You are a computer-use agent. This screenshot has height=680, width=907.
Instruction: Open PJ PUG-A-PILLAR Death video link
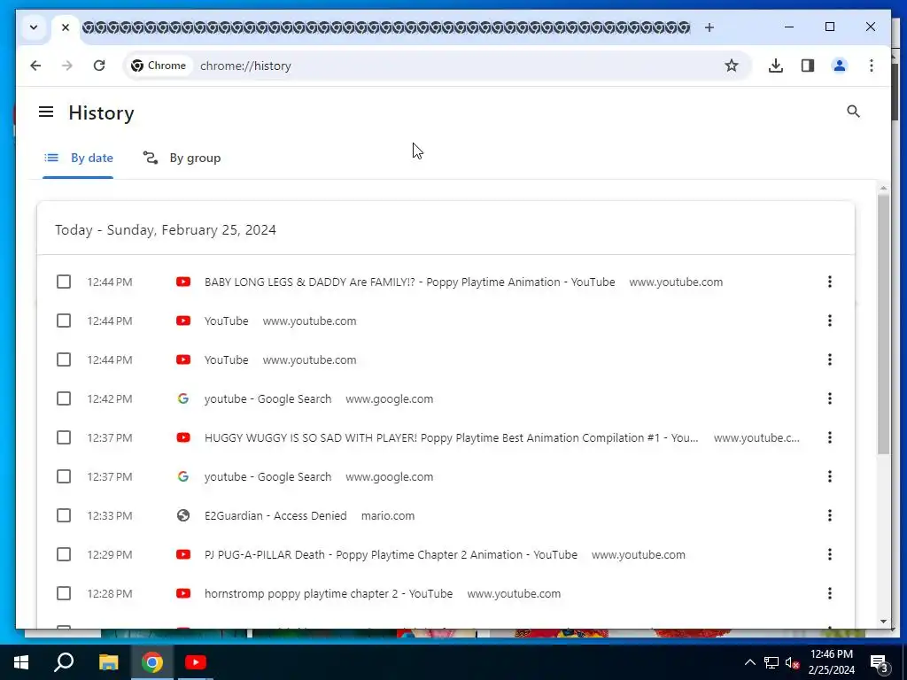tap(391, 554)
